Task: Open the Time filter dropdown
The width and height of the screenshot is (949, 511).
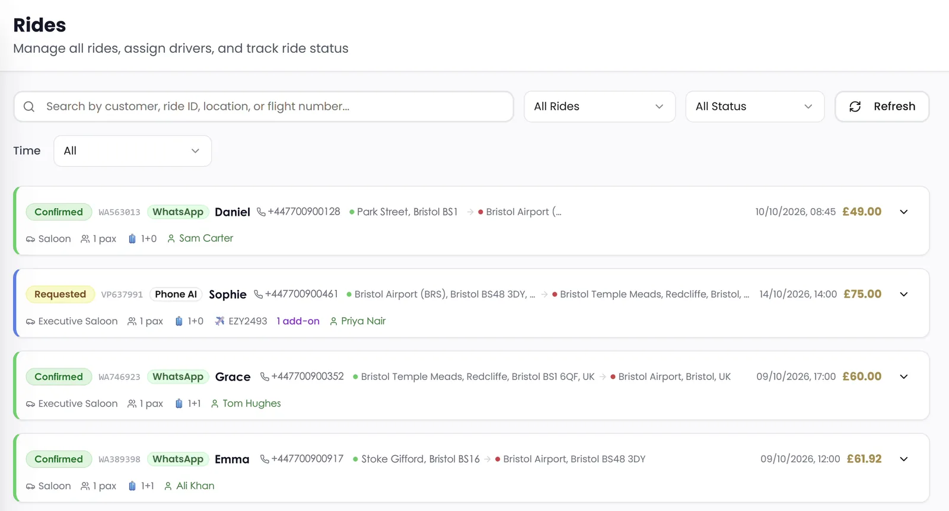Action: pyautogui.click(x=132, y=151)
